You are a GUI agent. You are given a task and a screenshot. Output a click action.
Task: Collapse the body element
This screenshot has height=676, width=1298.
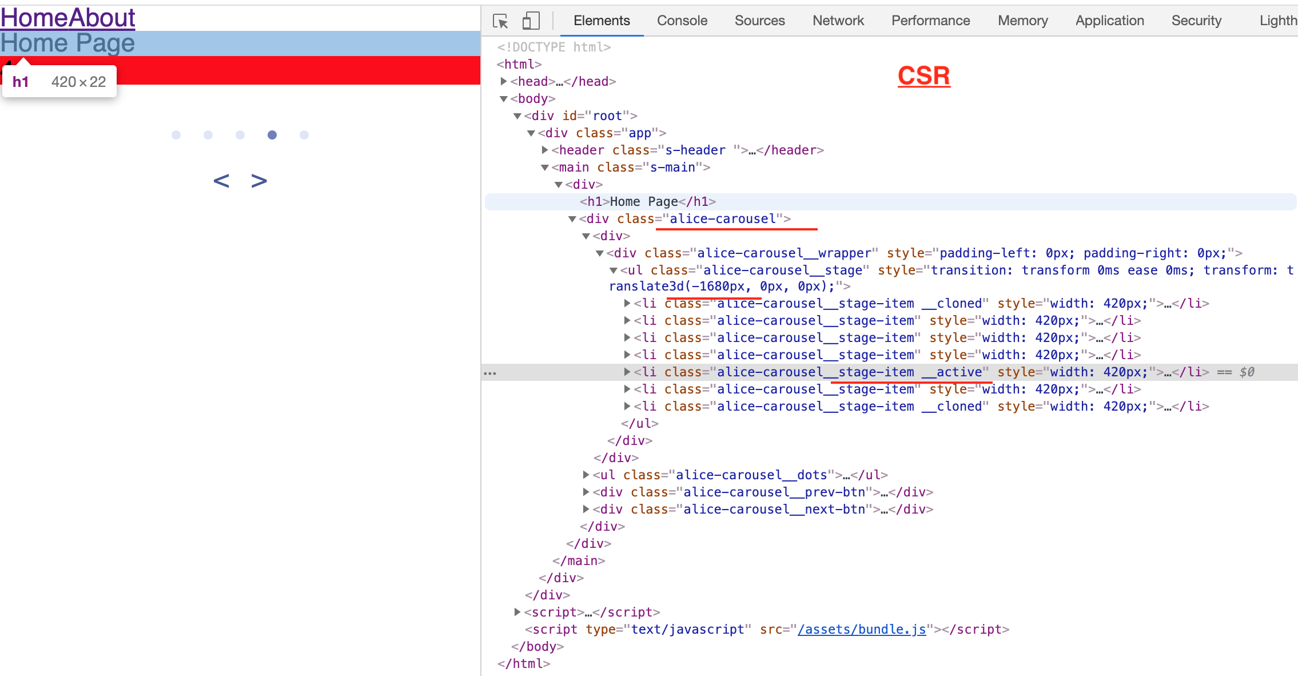[x=503, y=98]
